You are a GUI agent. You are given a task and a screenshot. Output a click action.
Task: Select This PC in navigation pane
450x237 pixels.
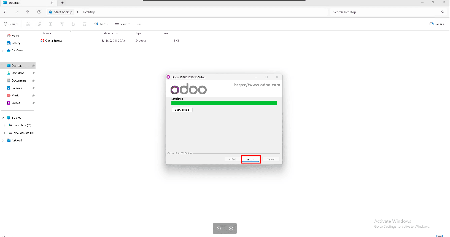(x=16, y=118)
